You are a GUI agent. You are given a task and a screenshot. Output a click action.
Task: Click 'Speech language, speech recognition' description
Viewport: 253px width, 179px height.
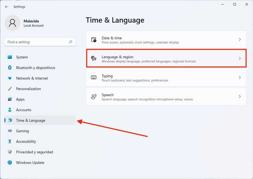coord(147,99)
